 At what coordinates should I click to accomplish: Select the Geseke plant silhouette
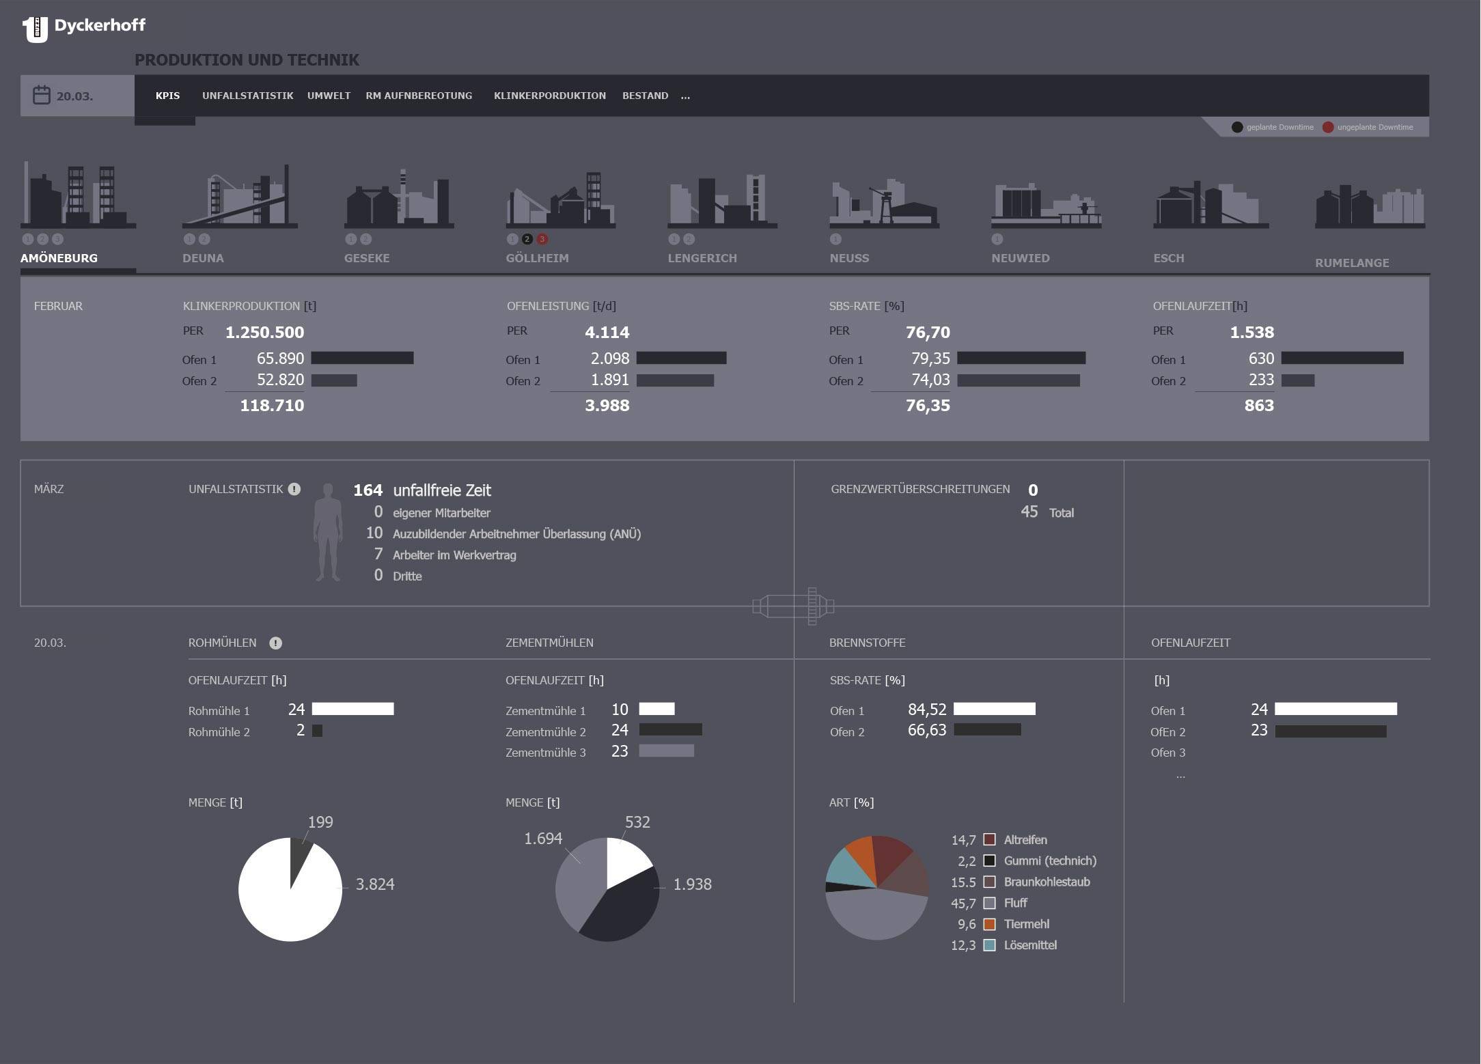(x=399, y=198)
